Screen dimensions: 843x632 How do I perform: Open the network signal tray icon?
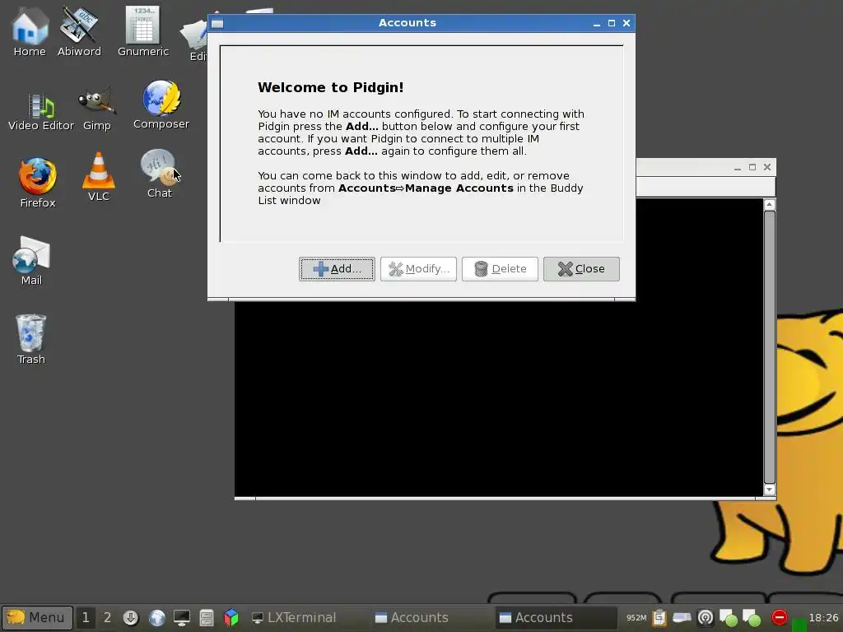706,618
